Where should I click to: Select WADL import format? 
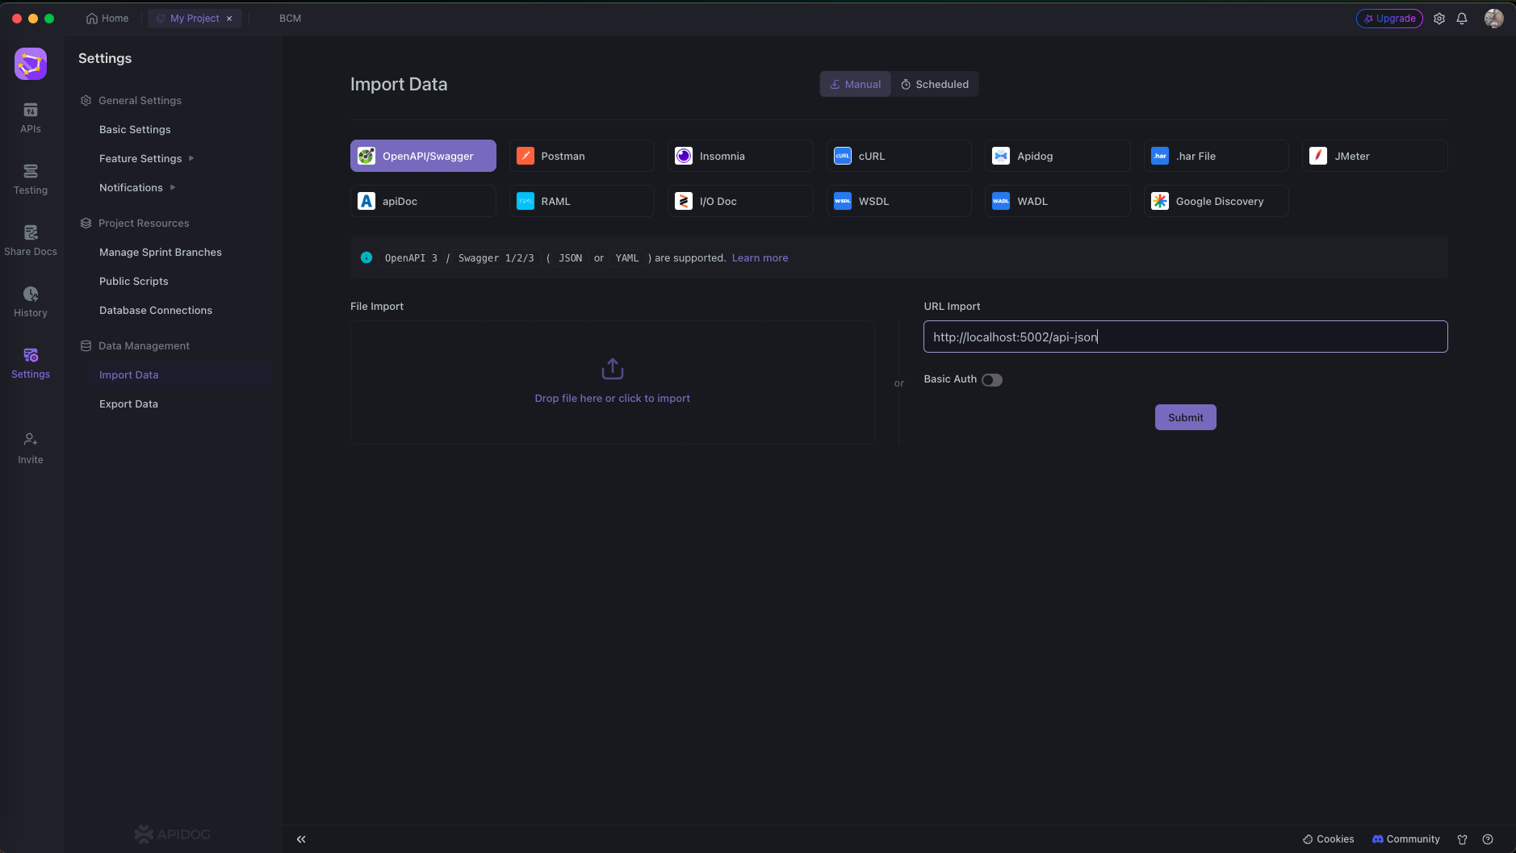[x=1057, y=201]
